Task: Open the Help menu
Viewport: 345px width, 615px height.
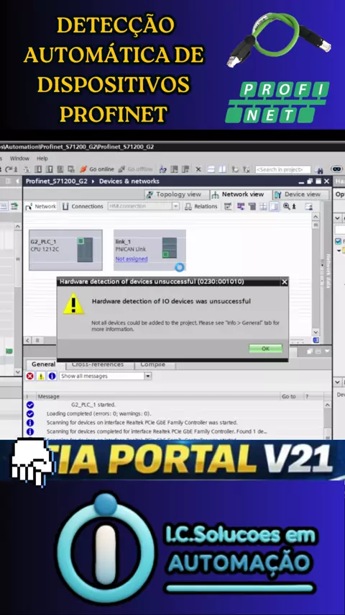Action: pos(42,158)
